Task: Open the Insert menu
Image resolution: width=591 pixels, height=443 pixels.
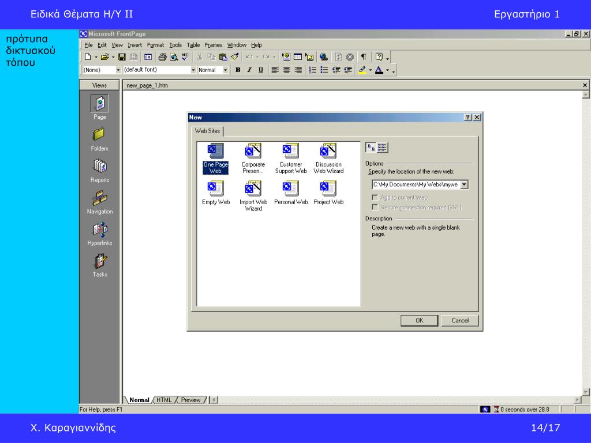Action: 134,45
